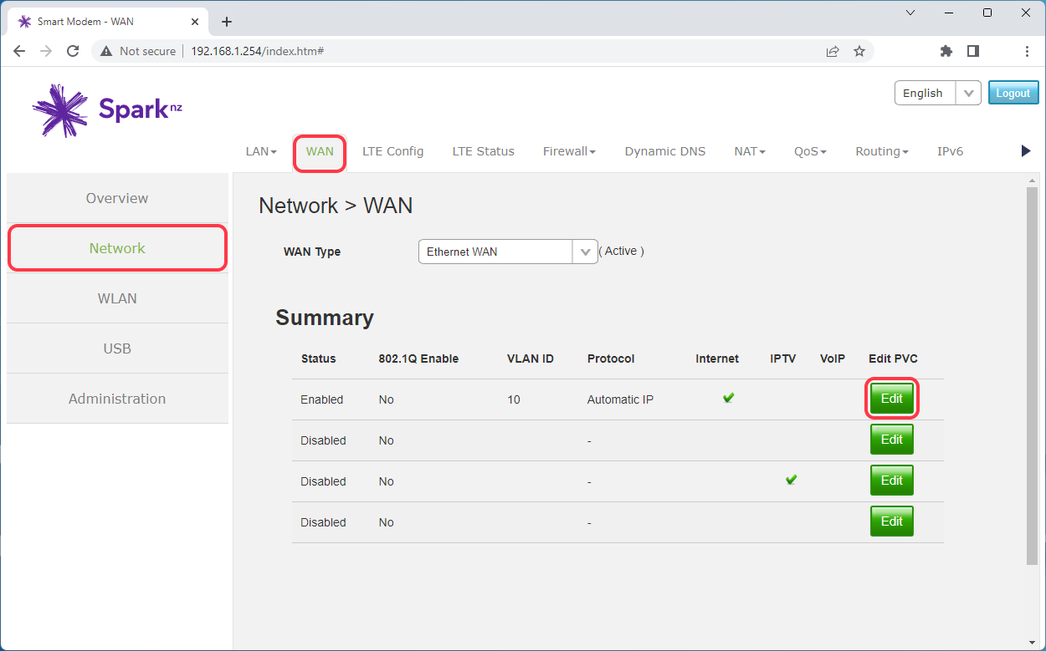This screenshot has height=651, width=1046.
Task: Click the Not secure warning icon
Action: 105,51
